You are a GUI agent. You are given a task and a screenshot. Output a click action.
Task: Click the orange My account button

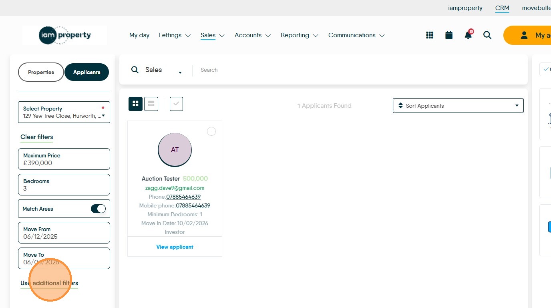(527, 35)
